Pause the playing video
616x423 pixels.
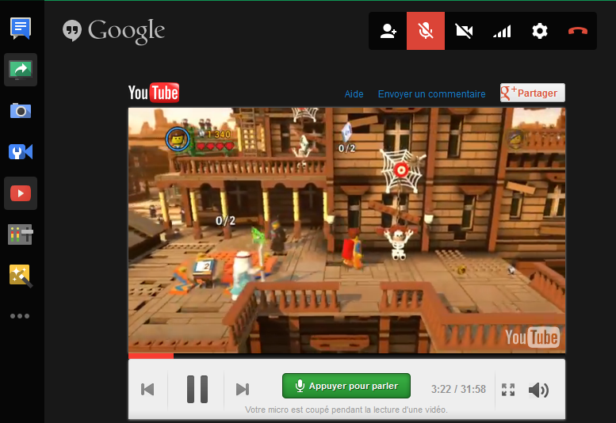[197, 389]
